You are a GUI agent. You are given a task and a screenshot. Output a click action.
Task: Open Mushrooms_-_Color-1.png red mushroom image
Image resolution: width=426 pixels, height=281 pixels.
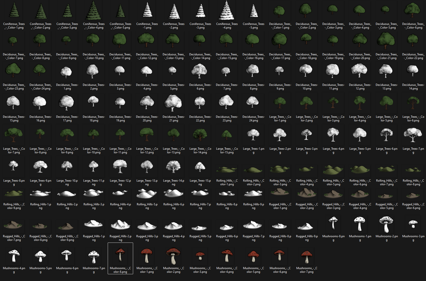[147, 256]
